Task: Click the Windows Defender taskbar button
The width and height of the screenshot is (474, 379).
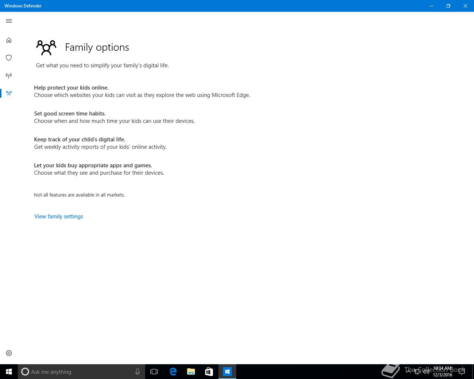Action: [227, 372]
